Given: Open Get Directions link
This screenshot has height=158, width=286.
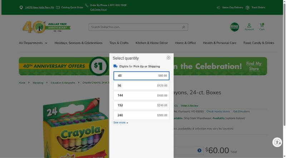Looking at the screenshot, I should click(x=241, y=111).
